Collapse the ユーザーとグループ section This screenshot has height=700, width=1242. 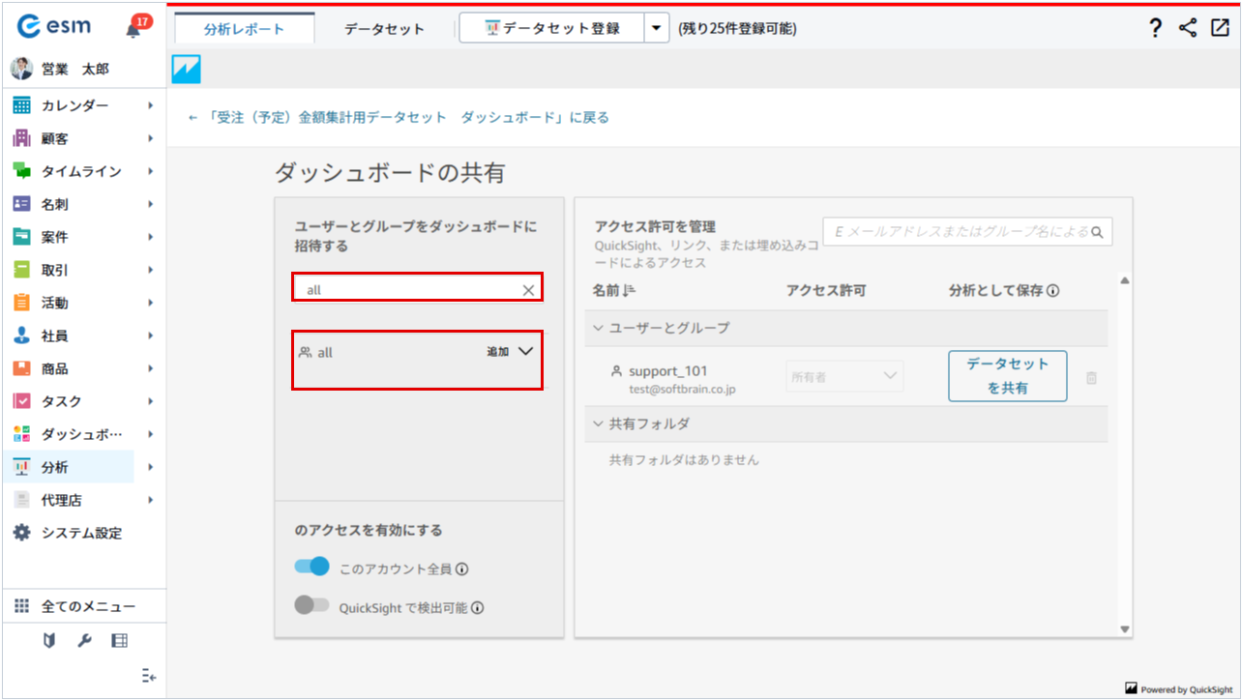[599, 328]
